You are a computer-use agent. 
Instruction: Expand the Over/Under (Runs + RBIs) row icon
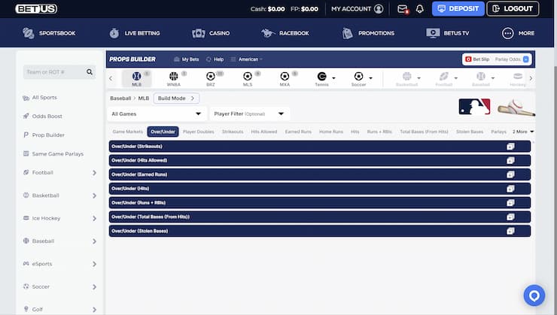pos(510,202)
